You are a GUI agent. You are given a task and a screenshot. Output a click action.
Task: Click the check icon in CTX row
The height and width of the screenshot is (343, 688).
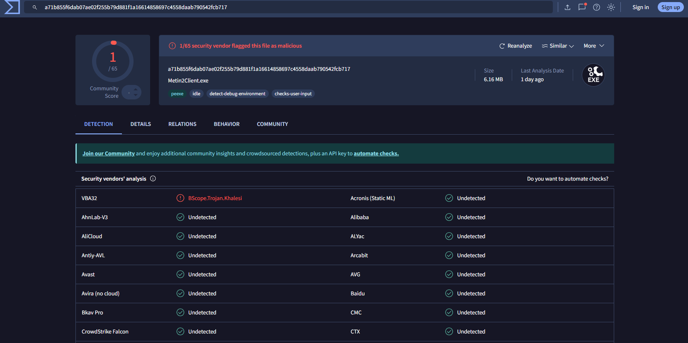(x=449, y=331)
